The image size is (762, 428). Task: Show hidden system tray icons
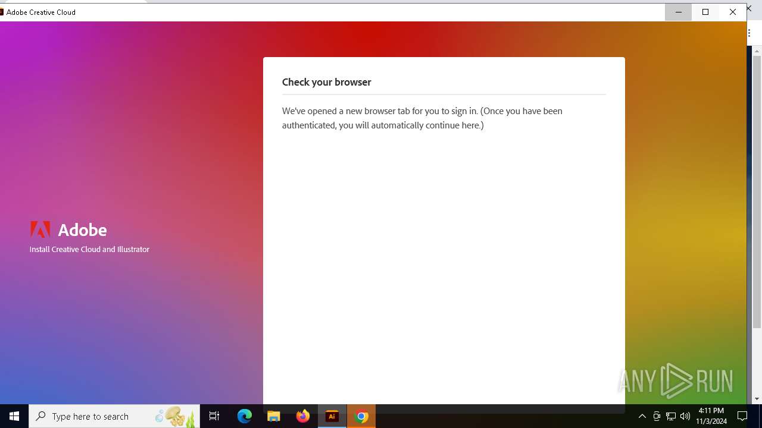(642, 416)
